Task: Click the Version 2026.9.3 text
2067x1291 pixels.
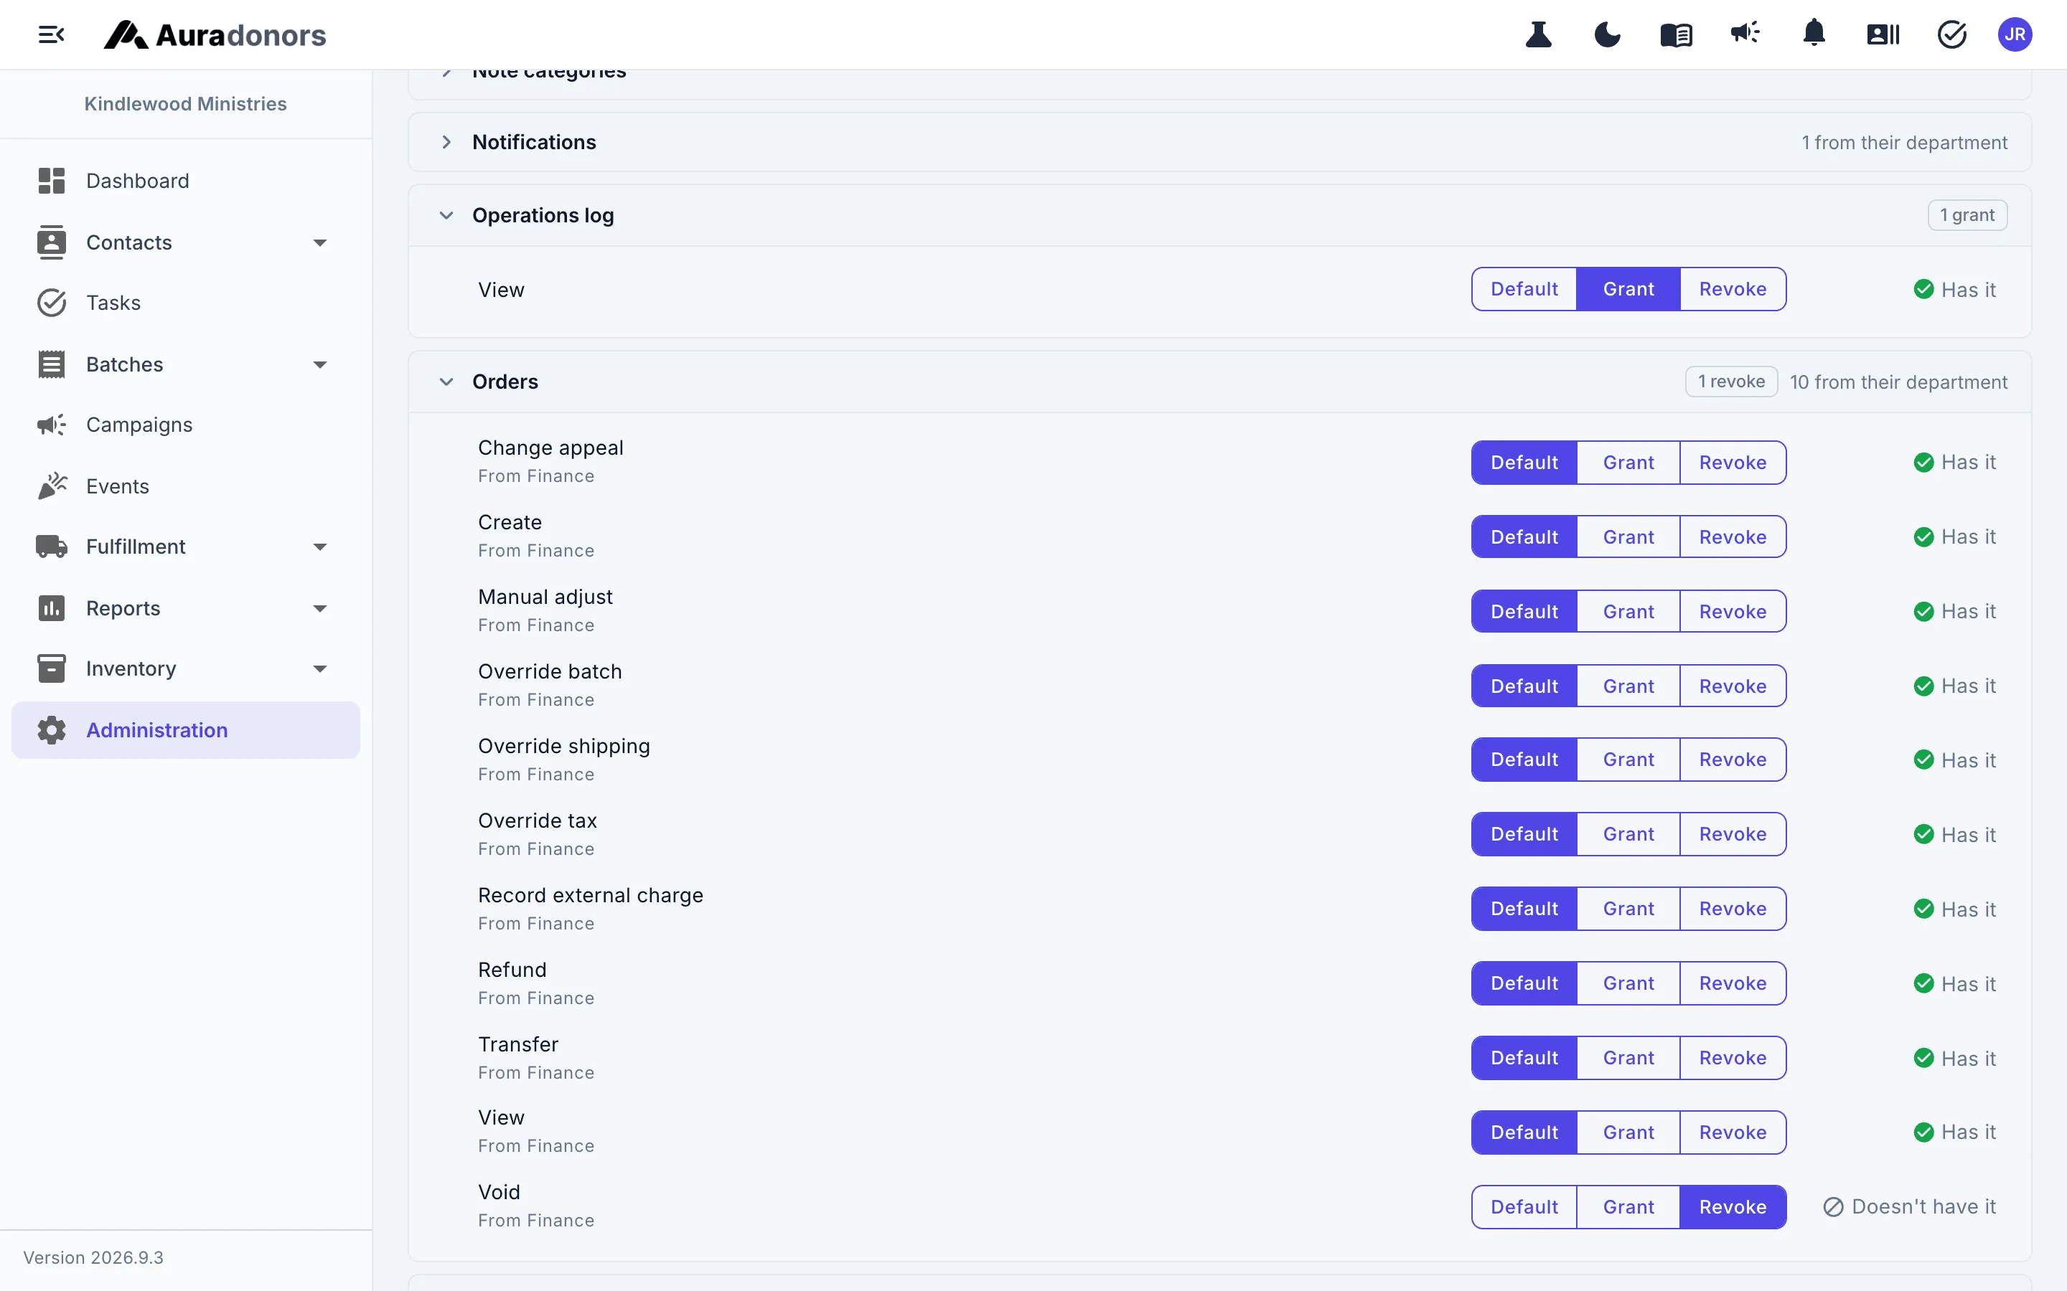Action: (x=93, y=1258)
